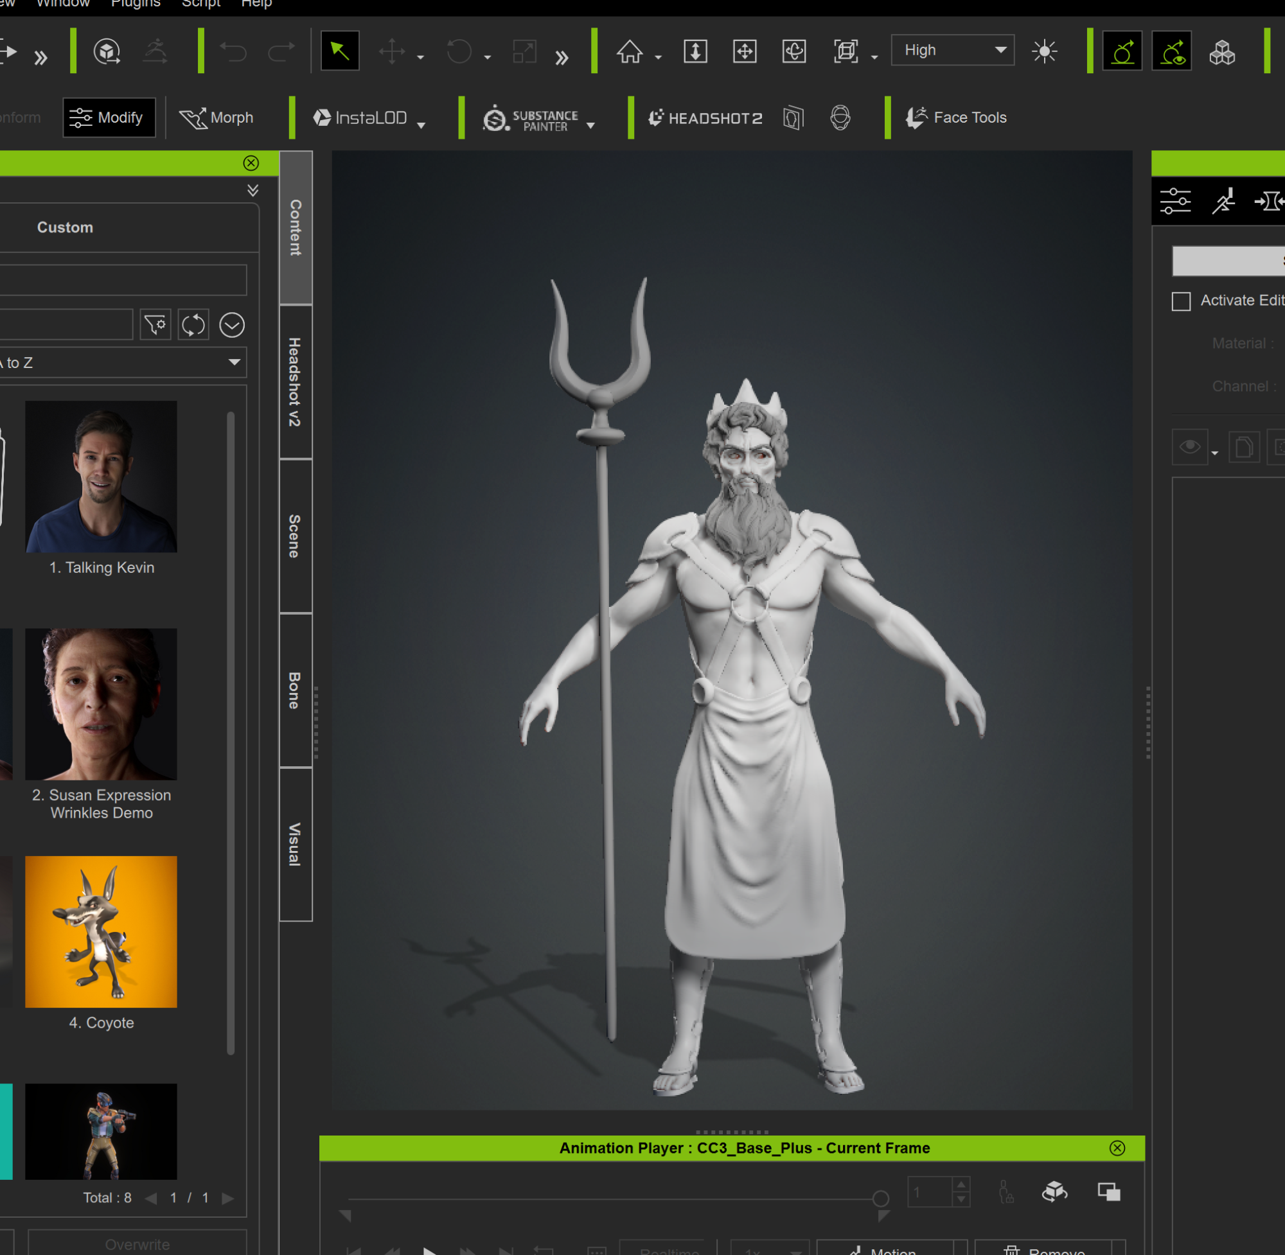Screen dimensions: 1285x1255
Task: Click the stacked cubes icon
Action: [x=1221, y=51]
